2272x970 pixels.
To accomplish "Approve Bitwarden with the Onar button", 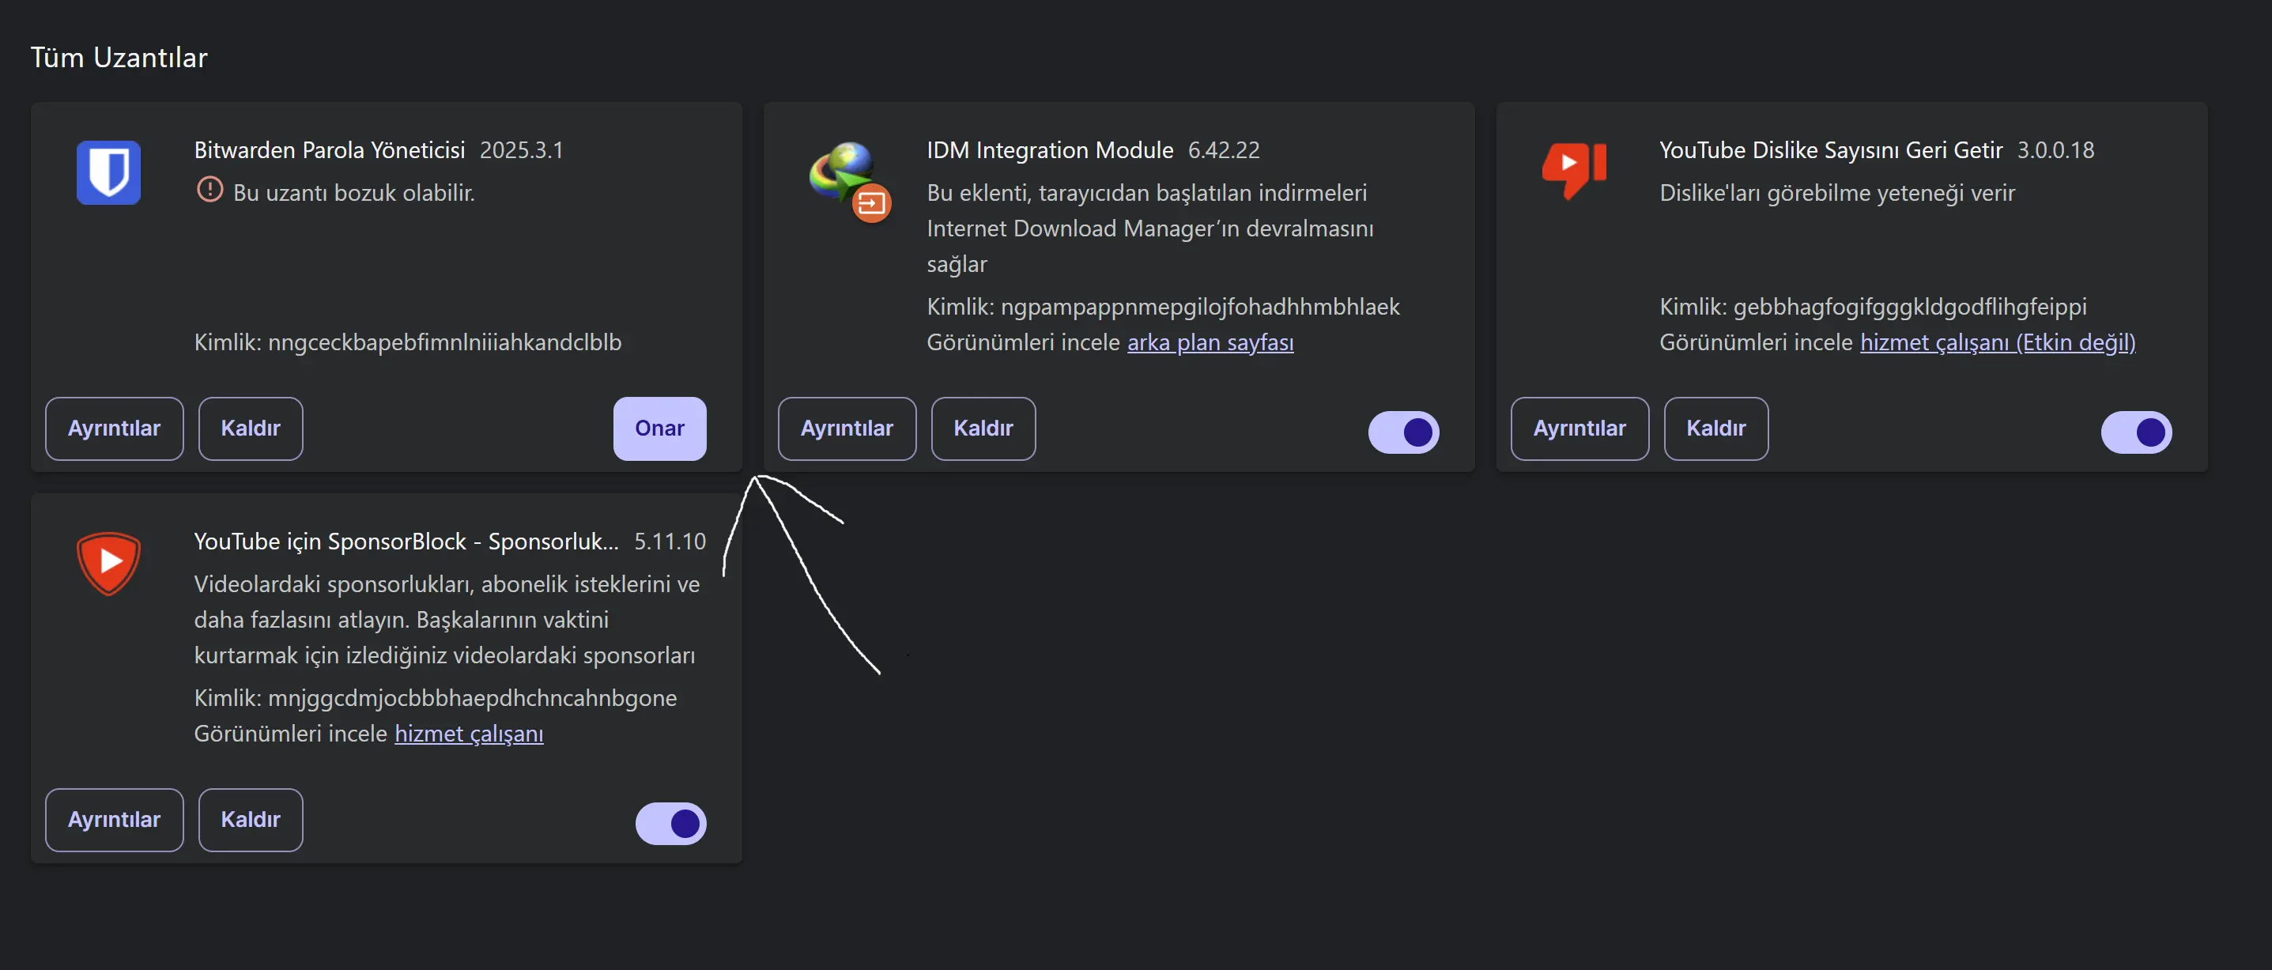I will tap(660, 428).
